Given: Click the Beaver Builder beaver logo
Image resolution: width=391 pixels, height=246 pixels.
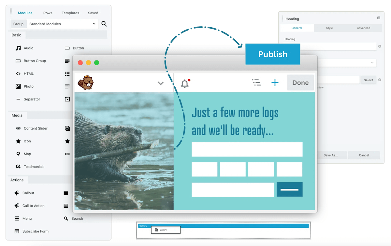Looking at the screenshot, I should pos(86,83).
